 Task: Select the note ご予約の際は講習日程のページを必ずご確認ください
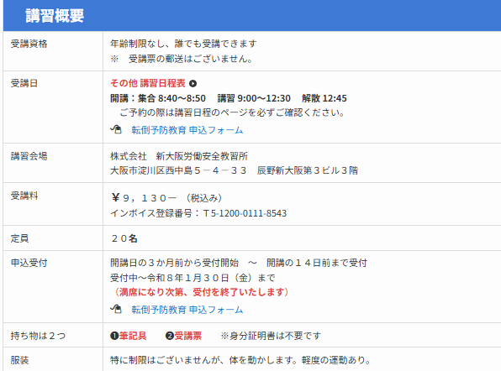[x=232, y=112]
